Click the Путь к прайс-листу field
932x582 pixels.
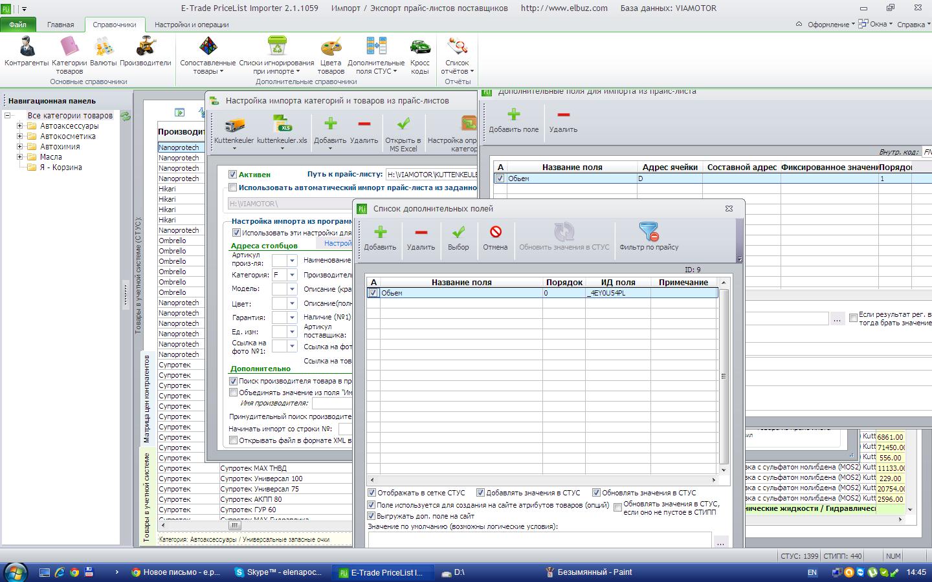[x=432, y=175]
